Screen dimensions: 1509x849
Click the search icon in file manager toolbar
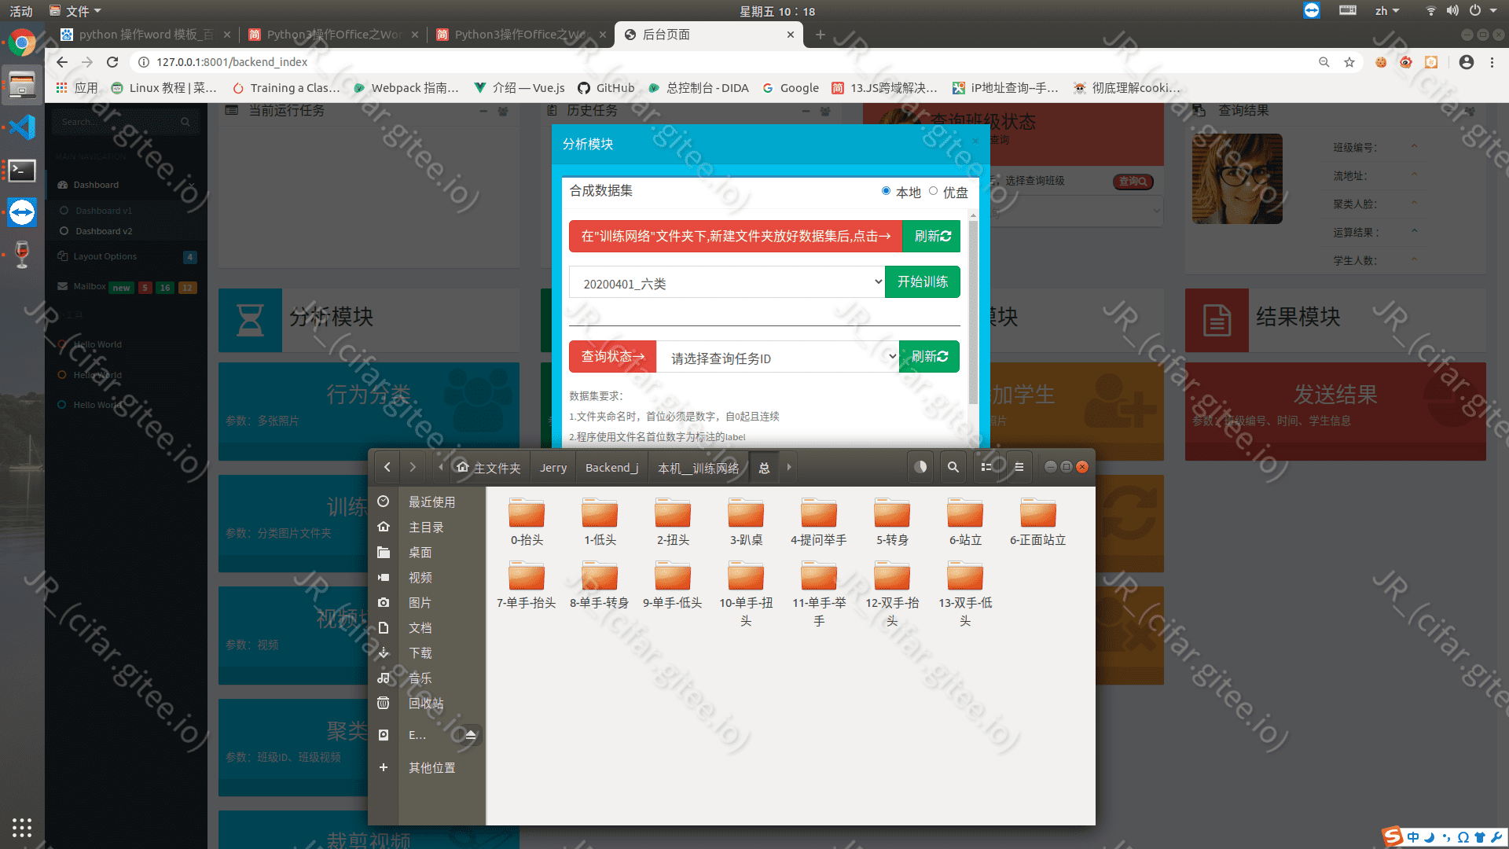953,467
